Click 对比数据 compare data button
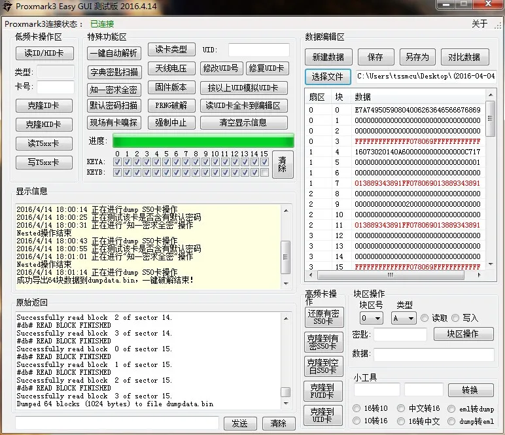 464,57
